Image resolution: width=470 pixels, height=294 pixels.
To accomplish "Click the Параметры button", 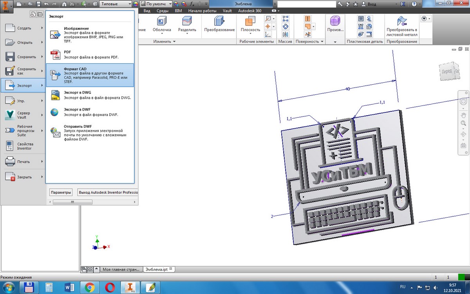I will (x=61, y=192).
